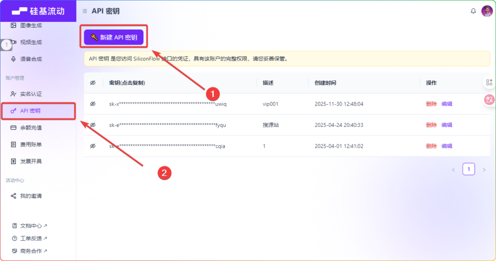Screen dimensions: 496x261
Task: Click page number 1 in pagination
Action: 468,169
